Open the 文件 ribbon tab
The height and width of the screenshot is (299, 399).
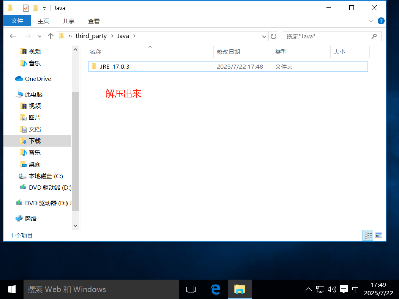click(17, 21)
